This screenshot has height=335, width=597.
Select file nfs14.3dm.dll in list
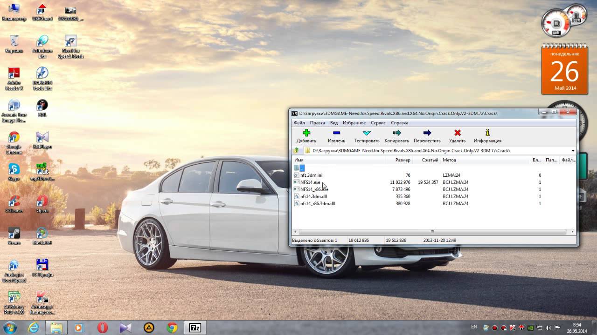(x=313, y=196)
